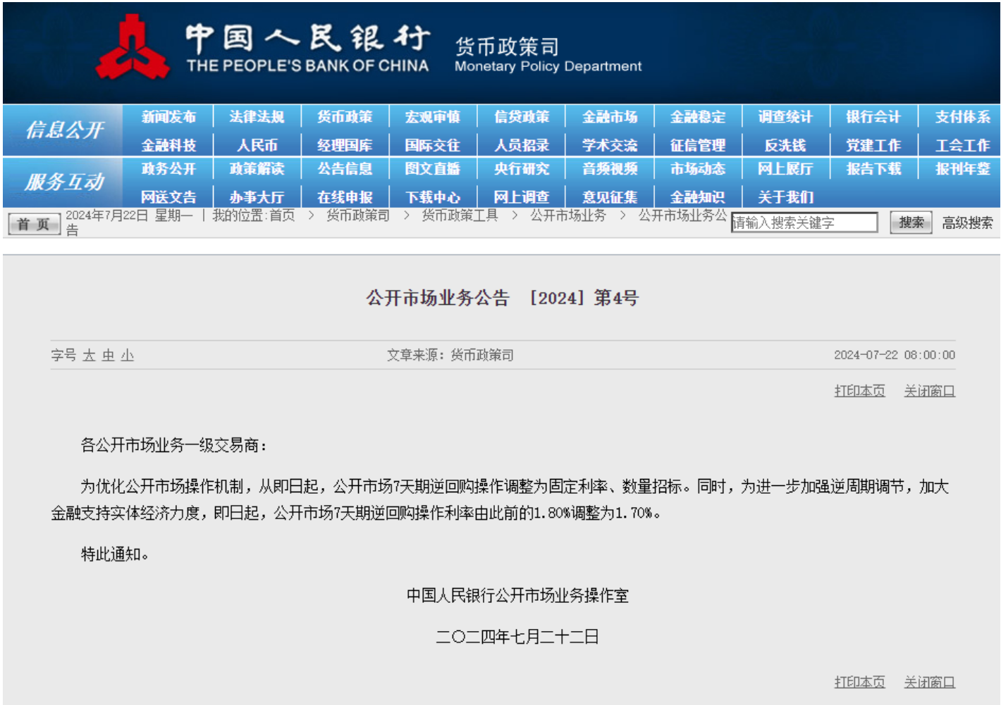This screenshot has height=705, width=1001.
Task: Follow the 首页 breadcrumb after 我的位置
Action: [x=282, y=216]
